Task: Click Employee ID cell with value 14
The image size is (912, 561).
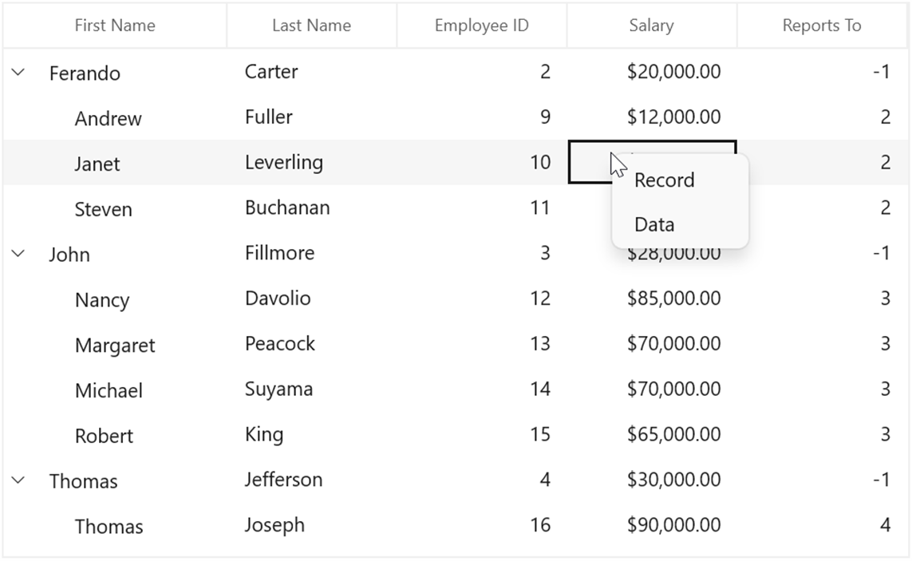Action: pos(482,390)
